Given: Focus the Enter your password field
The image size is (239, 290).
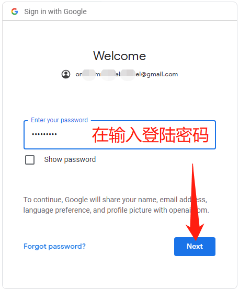Looking at the screenshot, I should point(120,135).
